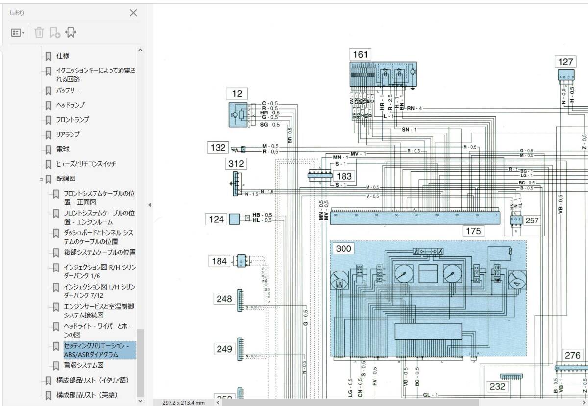588x406 pixels.
Task: Click bookmark icon beside 後部システムケーブルの位置
Action: (x=56, y=252)
